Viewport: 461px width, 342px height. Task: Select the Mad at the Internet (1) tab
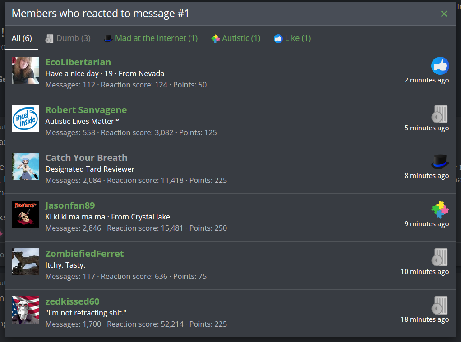(151, 38)
